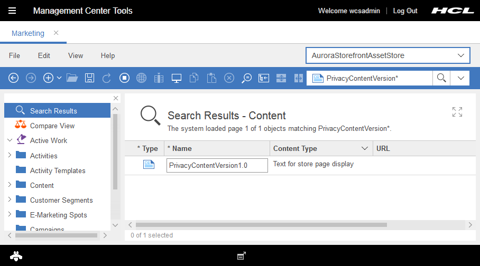Click the Open folder icon in toolbar

coord(72,78)
